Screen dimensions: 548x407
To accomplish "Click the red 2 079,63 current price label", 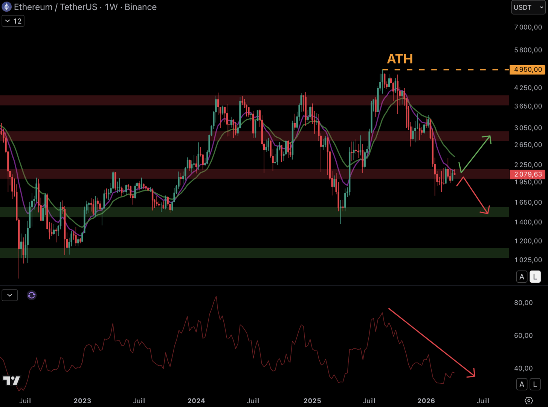I will coord(527,174).
